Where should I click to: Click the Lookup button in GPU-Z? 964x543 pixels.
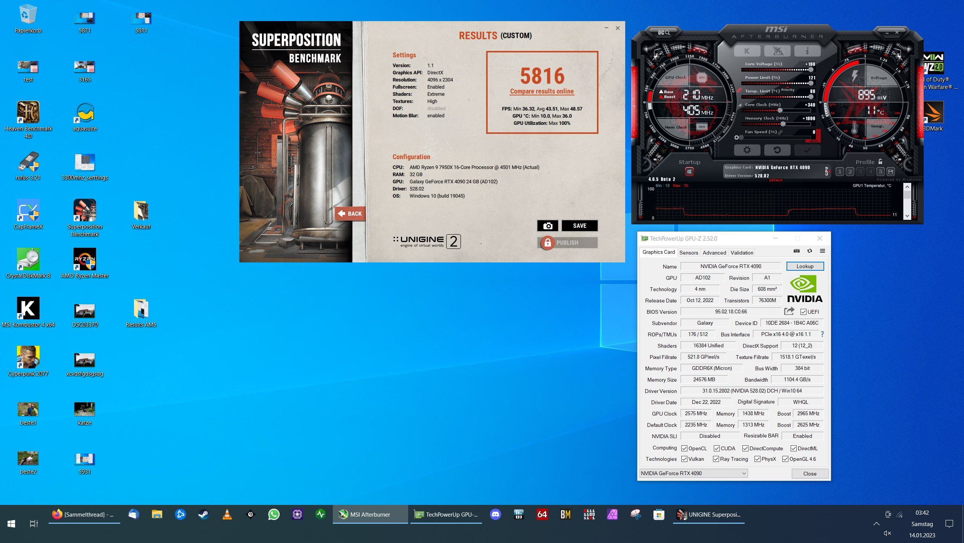click(805, 266)
